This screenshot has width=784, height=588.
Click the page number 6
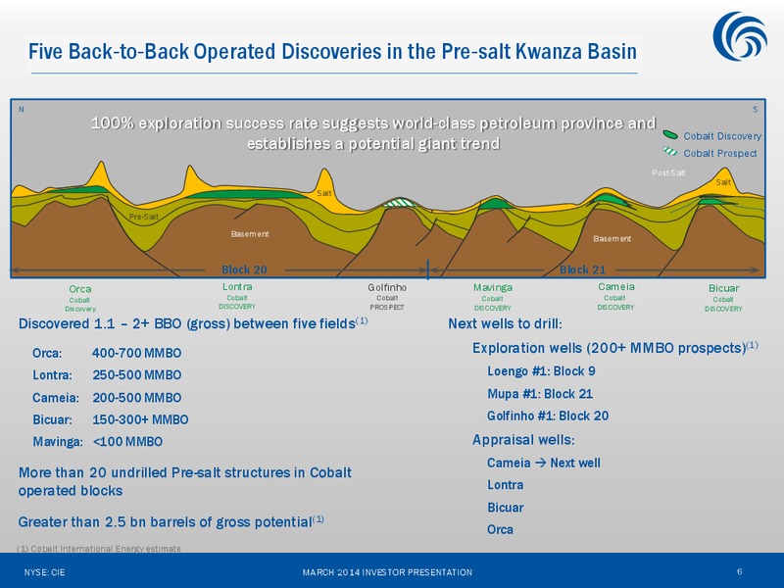click(740, 571)
